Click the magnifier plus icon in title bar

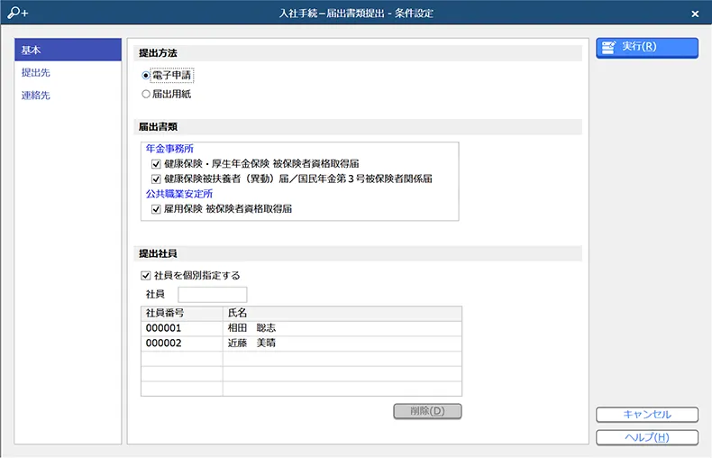point(17,13)
